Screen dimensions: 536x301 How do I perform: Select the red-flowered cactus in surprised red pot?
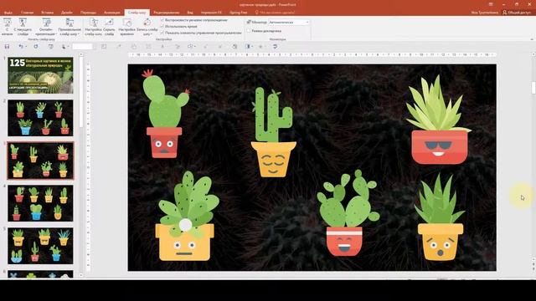click(165, 114)
